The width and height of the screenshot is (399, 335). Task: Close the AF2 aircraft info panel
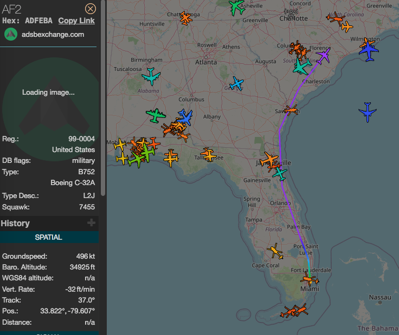click(91, 9)
